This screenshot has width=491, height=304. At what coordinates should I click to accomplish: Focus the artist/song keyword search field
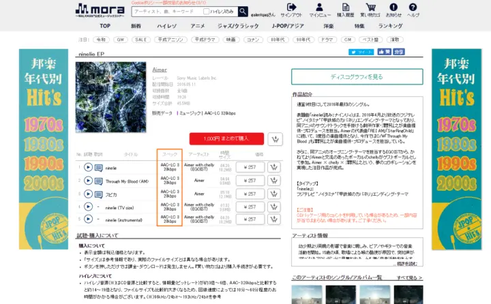(x=168, y=12)
